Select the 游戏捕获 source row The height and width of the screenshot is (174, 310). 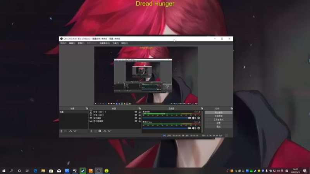point(115,118)
